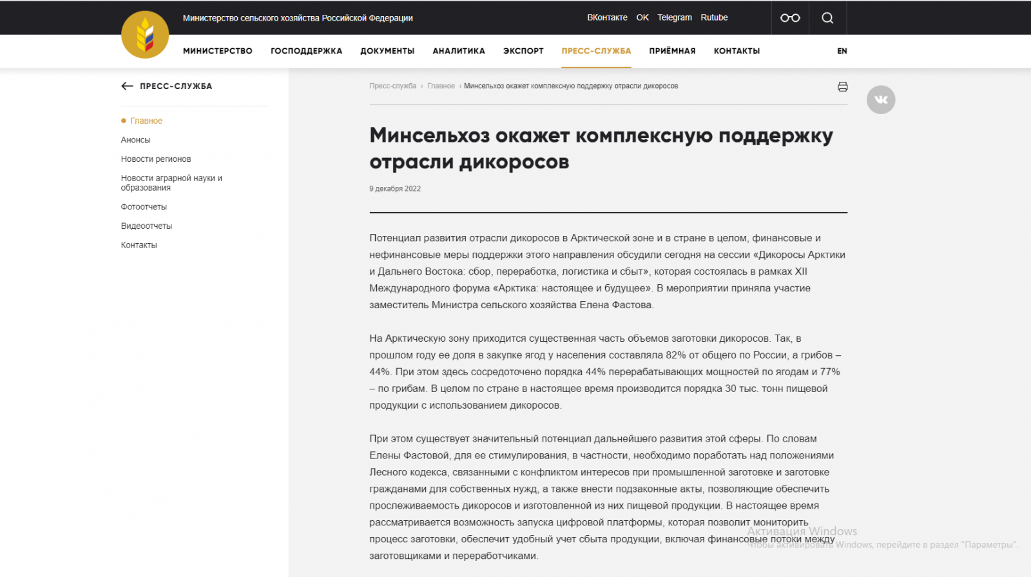The image size is (1031, 577).
Task: Click back arrow beside Пресс-служба
Action: (x=128, y=86)
